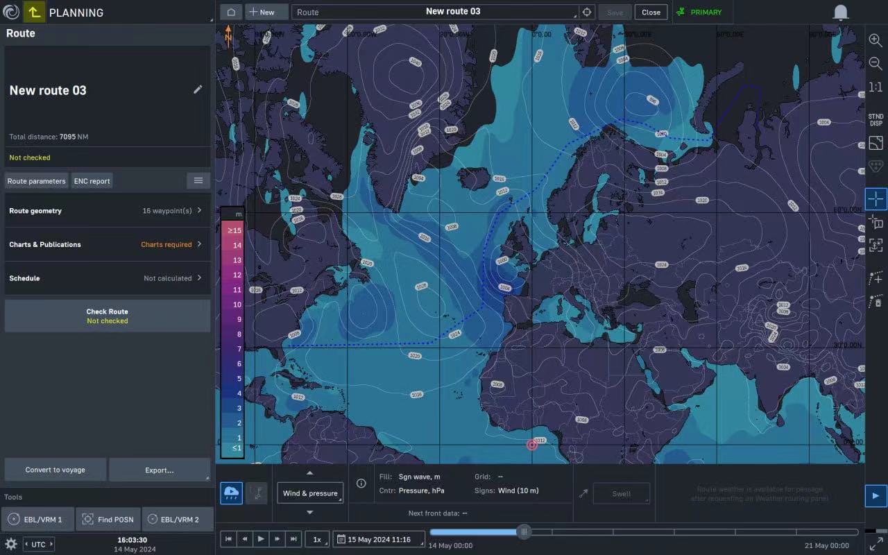Viewport: 888px width, 555px height.
Task: Click the center on route crosshair icon
Action: pos(587,12)
